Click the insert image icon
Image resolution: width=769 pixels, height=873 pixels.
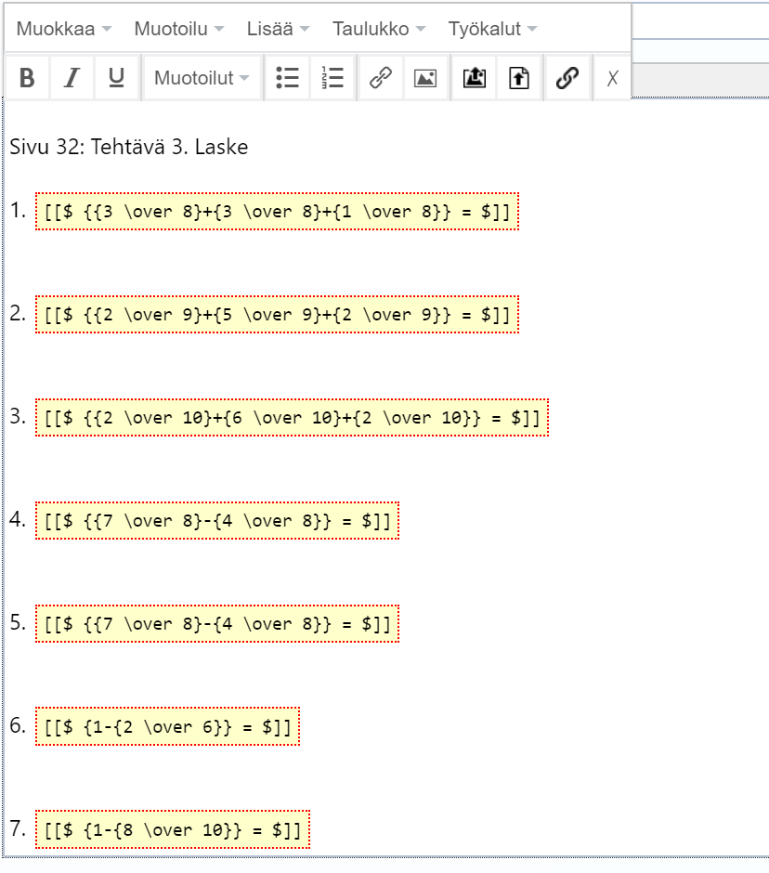point(425,79)
